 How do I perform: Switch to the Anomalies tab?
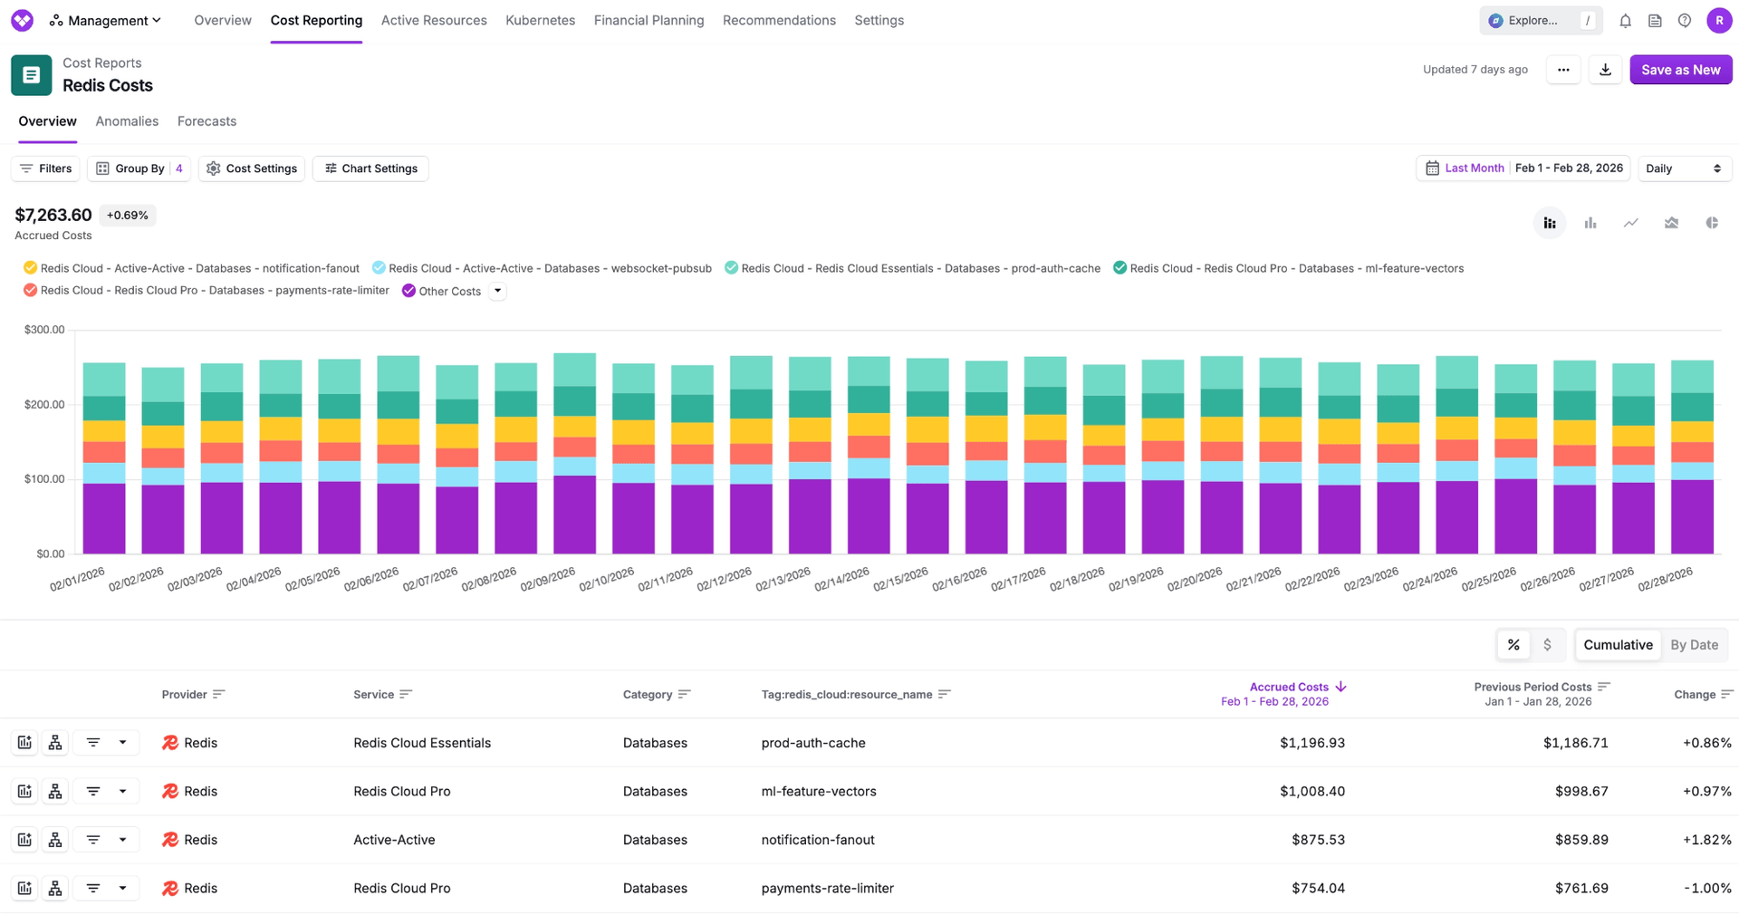(127, 120)
